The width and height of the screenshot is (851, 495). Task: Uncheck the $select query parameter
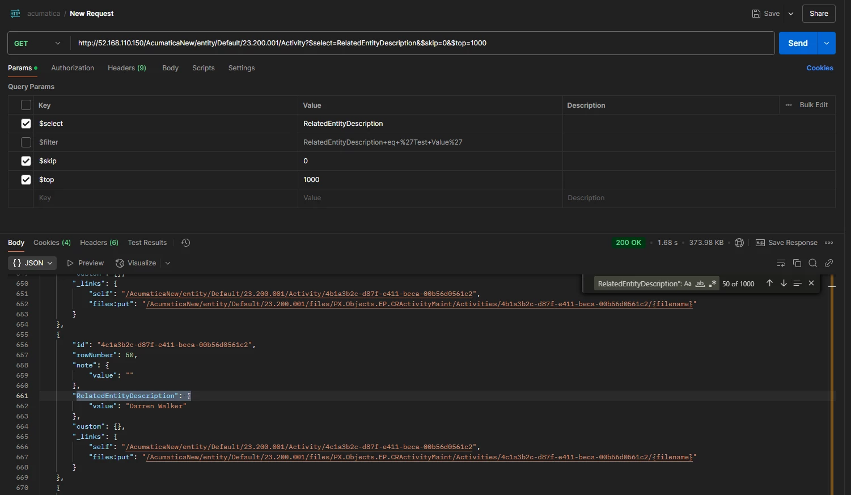point(26,123)
